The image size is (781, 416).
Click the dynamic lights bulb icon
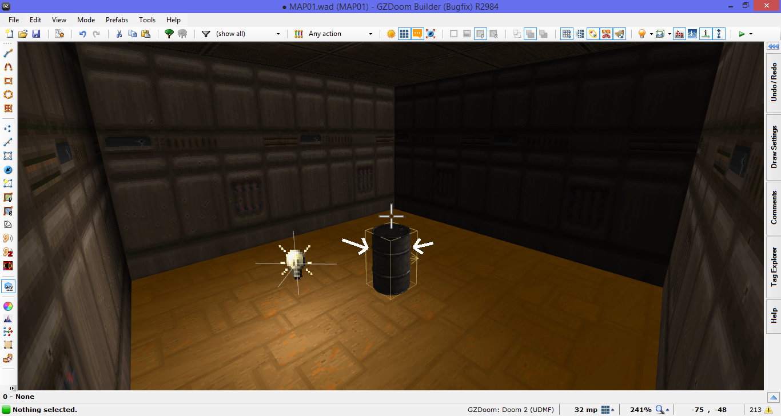(642, 34)
